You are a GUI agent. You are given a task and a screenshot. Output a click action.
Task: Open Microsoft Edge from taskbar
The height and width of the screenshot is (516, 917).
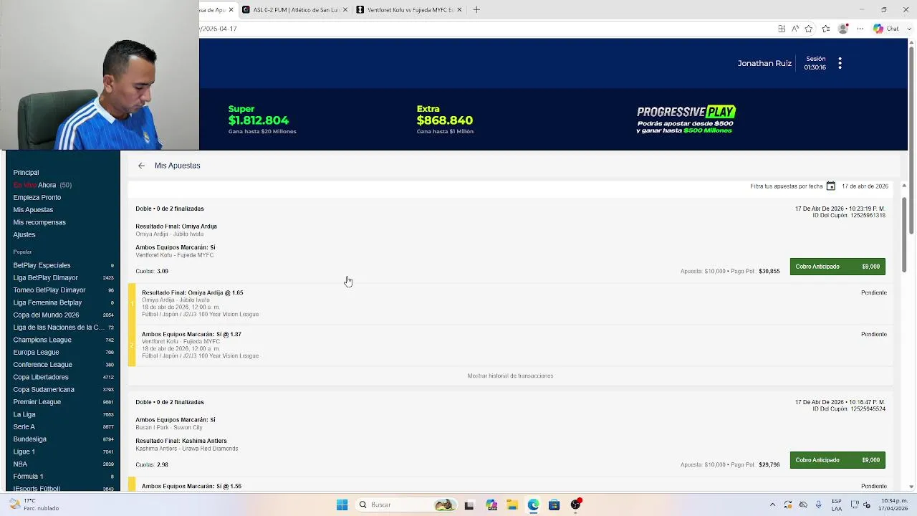click(x=533, y=505)
